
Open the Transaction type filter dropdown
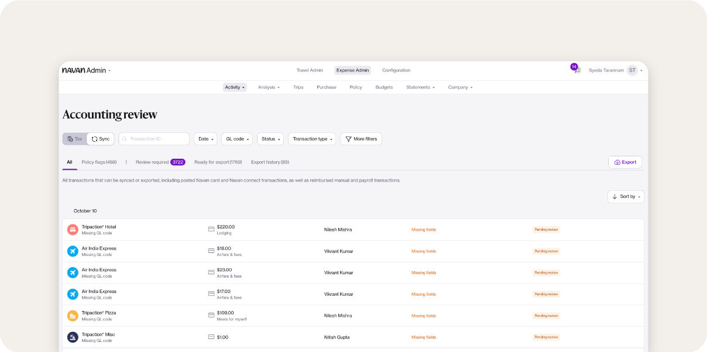(x=312, y=139)
